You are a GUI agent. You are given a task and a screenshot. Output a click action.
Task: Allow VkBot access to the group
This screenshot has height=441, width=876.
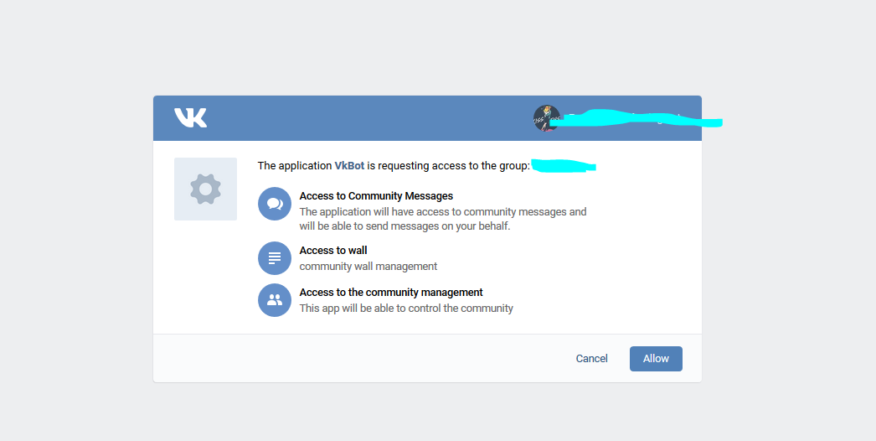pyautogui.click(x=656, y=359)
